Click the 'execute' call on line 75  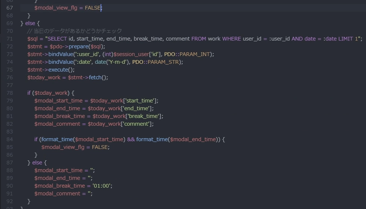tap(58, 70)
